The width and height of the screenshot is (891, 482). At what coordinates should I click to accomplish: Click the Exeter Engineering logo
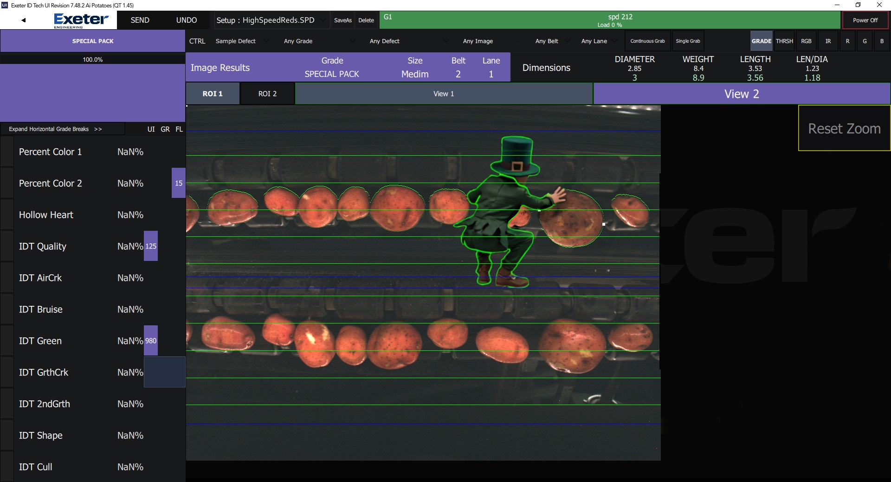(x=81, y=20)
